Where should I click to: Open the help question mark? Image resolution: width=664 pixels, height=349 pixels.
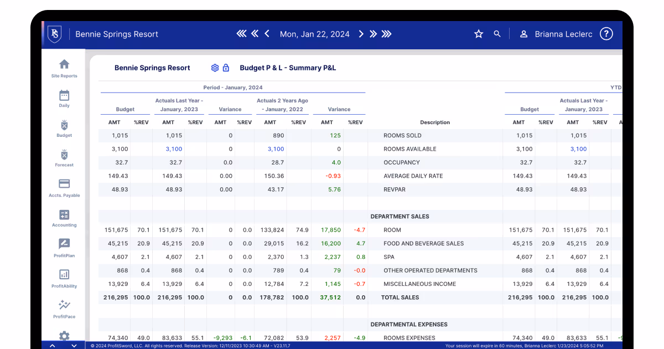(x=606, y=34)
